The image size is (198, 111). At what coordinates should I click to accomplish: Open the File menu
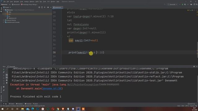pyautogui.click(x=5, y=2)
